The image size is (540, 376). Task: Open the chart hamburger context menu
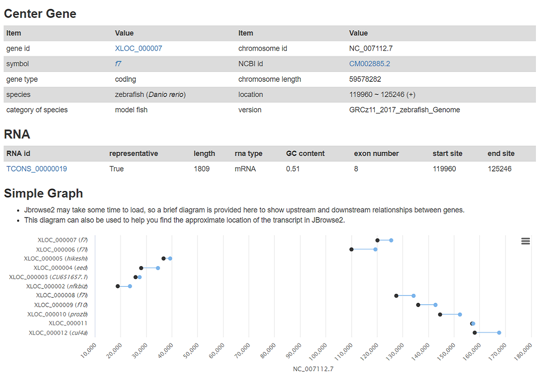(525, 241)
